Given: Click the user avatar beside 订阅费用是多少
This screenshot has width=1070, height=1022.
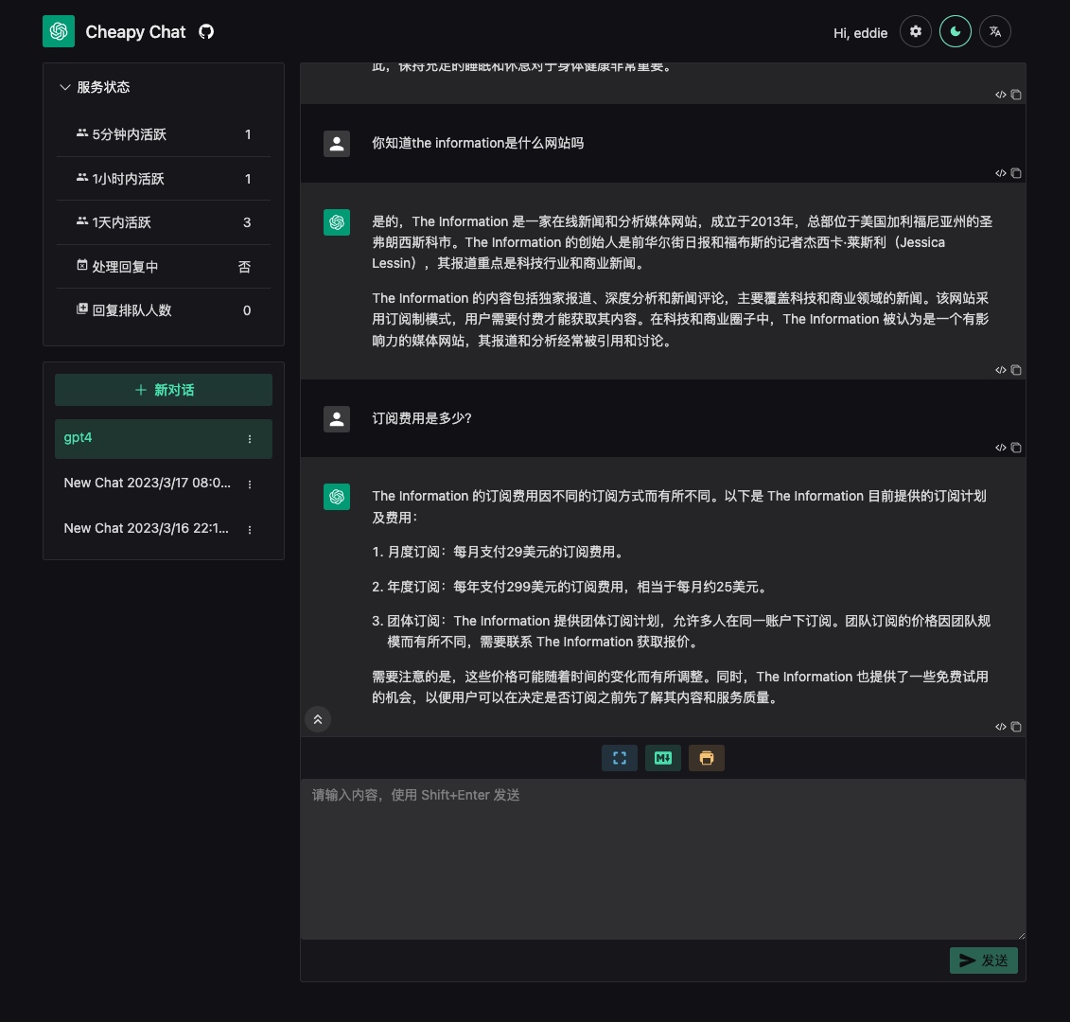Looking at the screenshot, I should click(x=337, y=419).
